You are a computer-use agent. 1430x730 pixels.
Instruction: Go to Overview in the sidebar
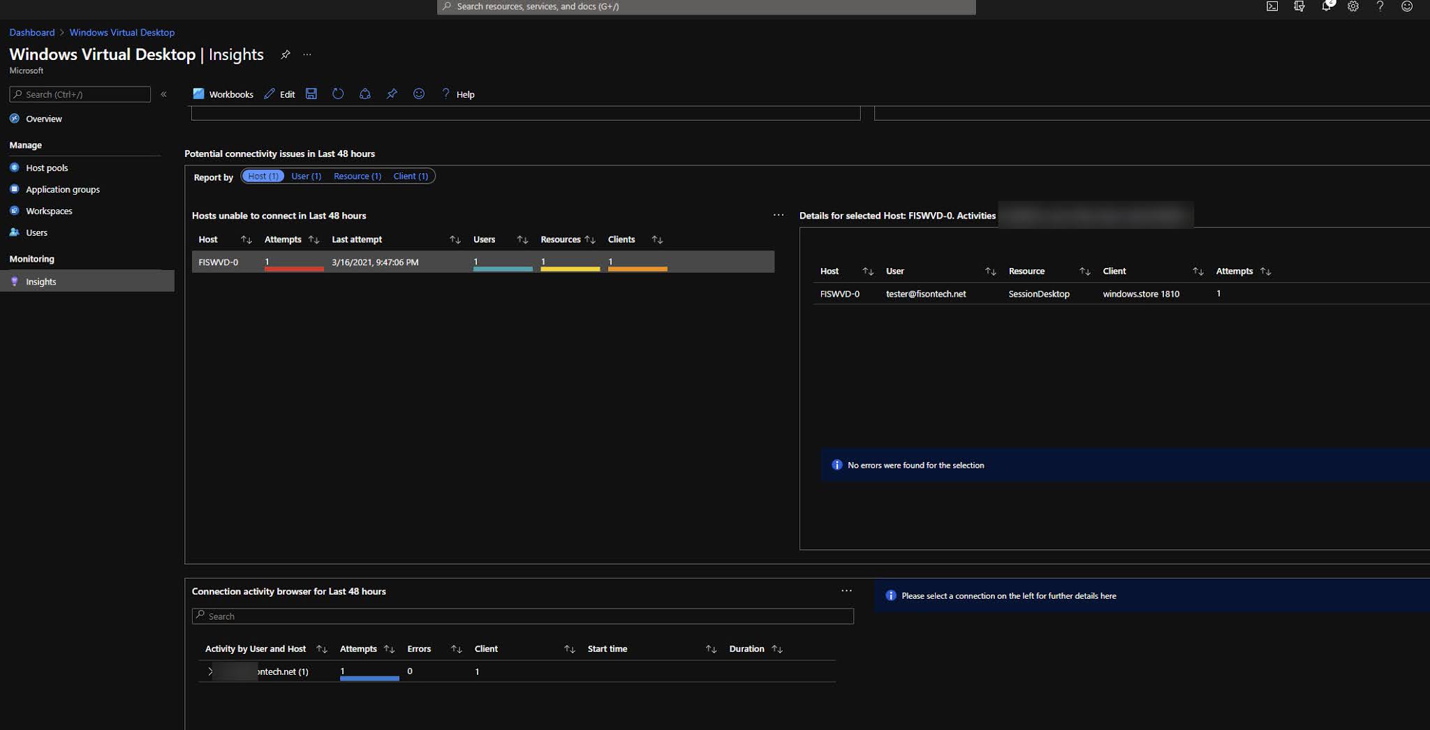click(x=44, y=119)
